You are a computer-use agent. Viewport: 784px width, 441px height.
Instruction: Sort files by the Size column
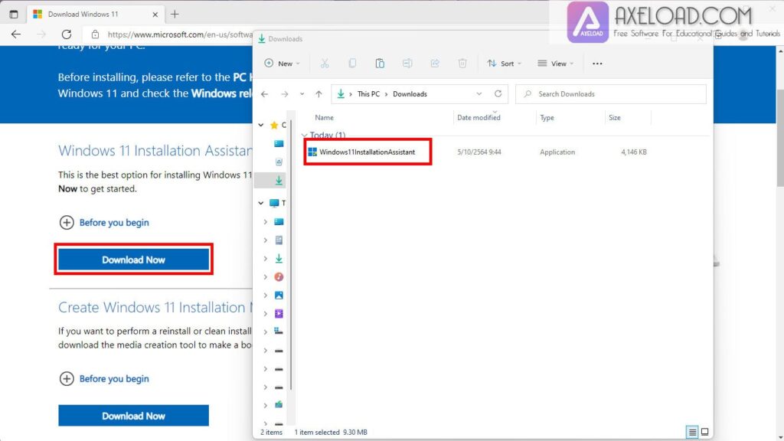615,117
